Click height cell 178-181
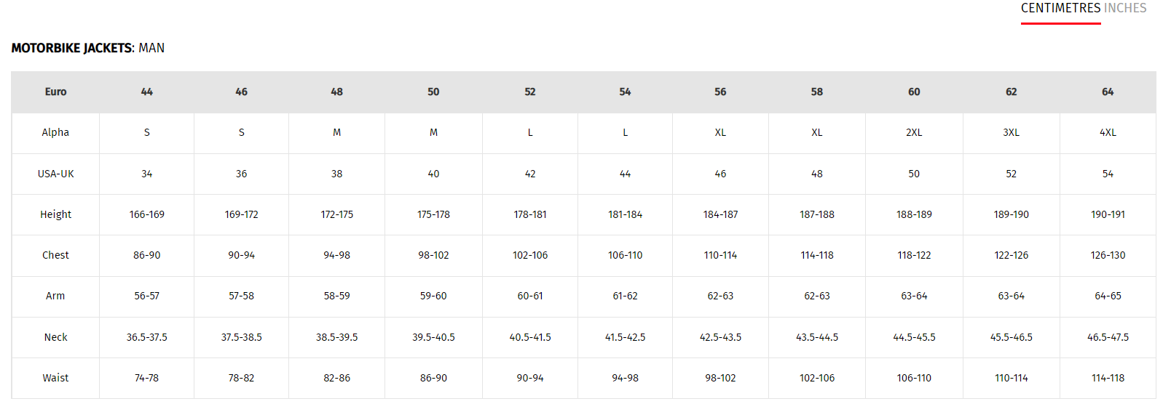 530,214
